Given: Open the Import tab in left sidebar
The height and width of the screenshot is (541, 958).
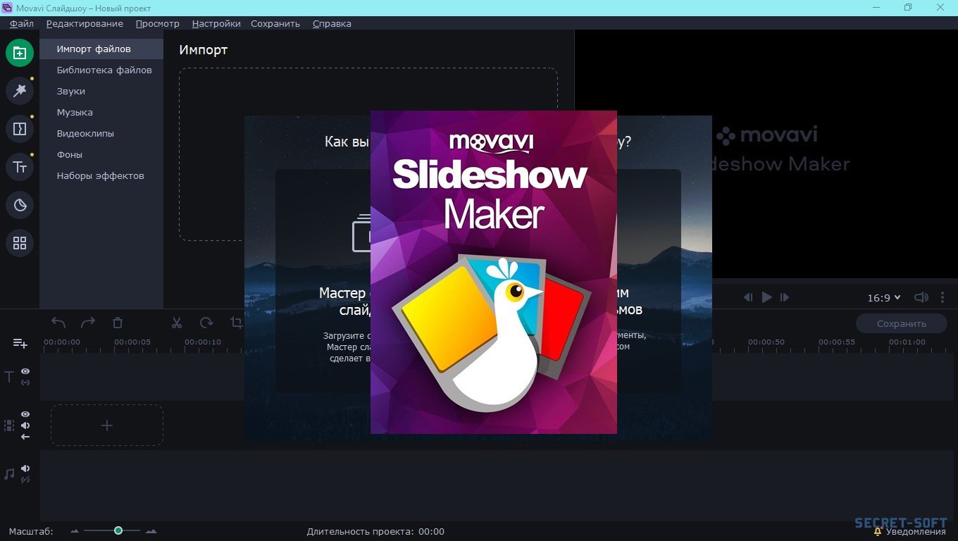Looking at the screenshot, I should click(x=20, y=53).
